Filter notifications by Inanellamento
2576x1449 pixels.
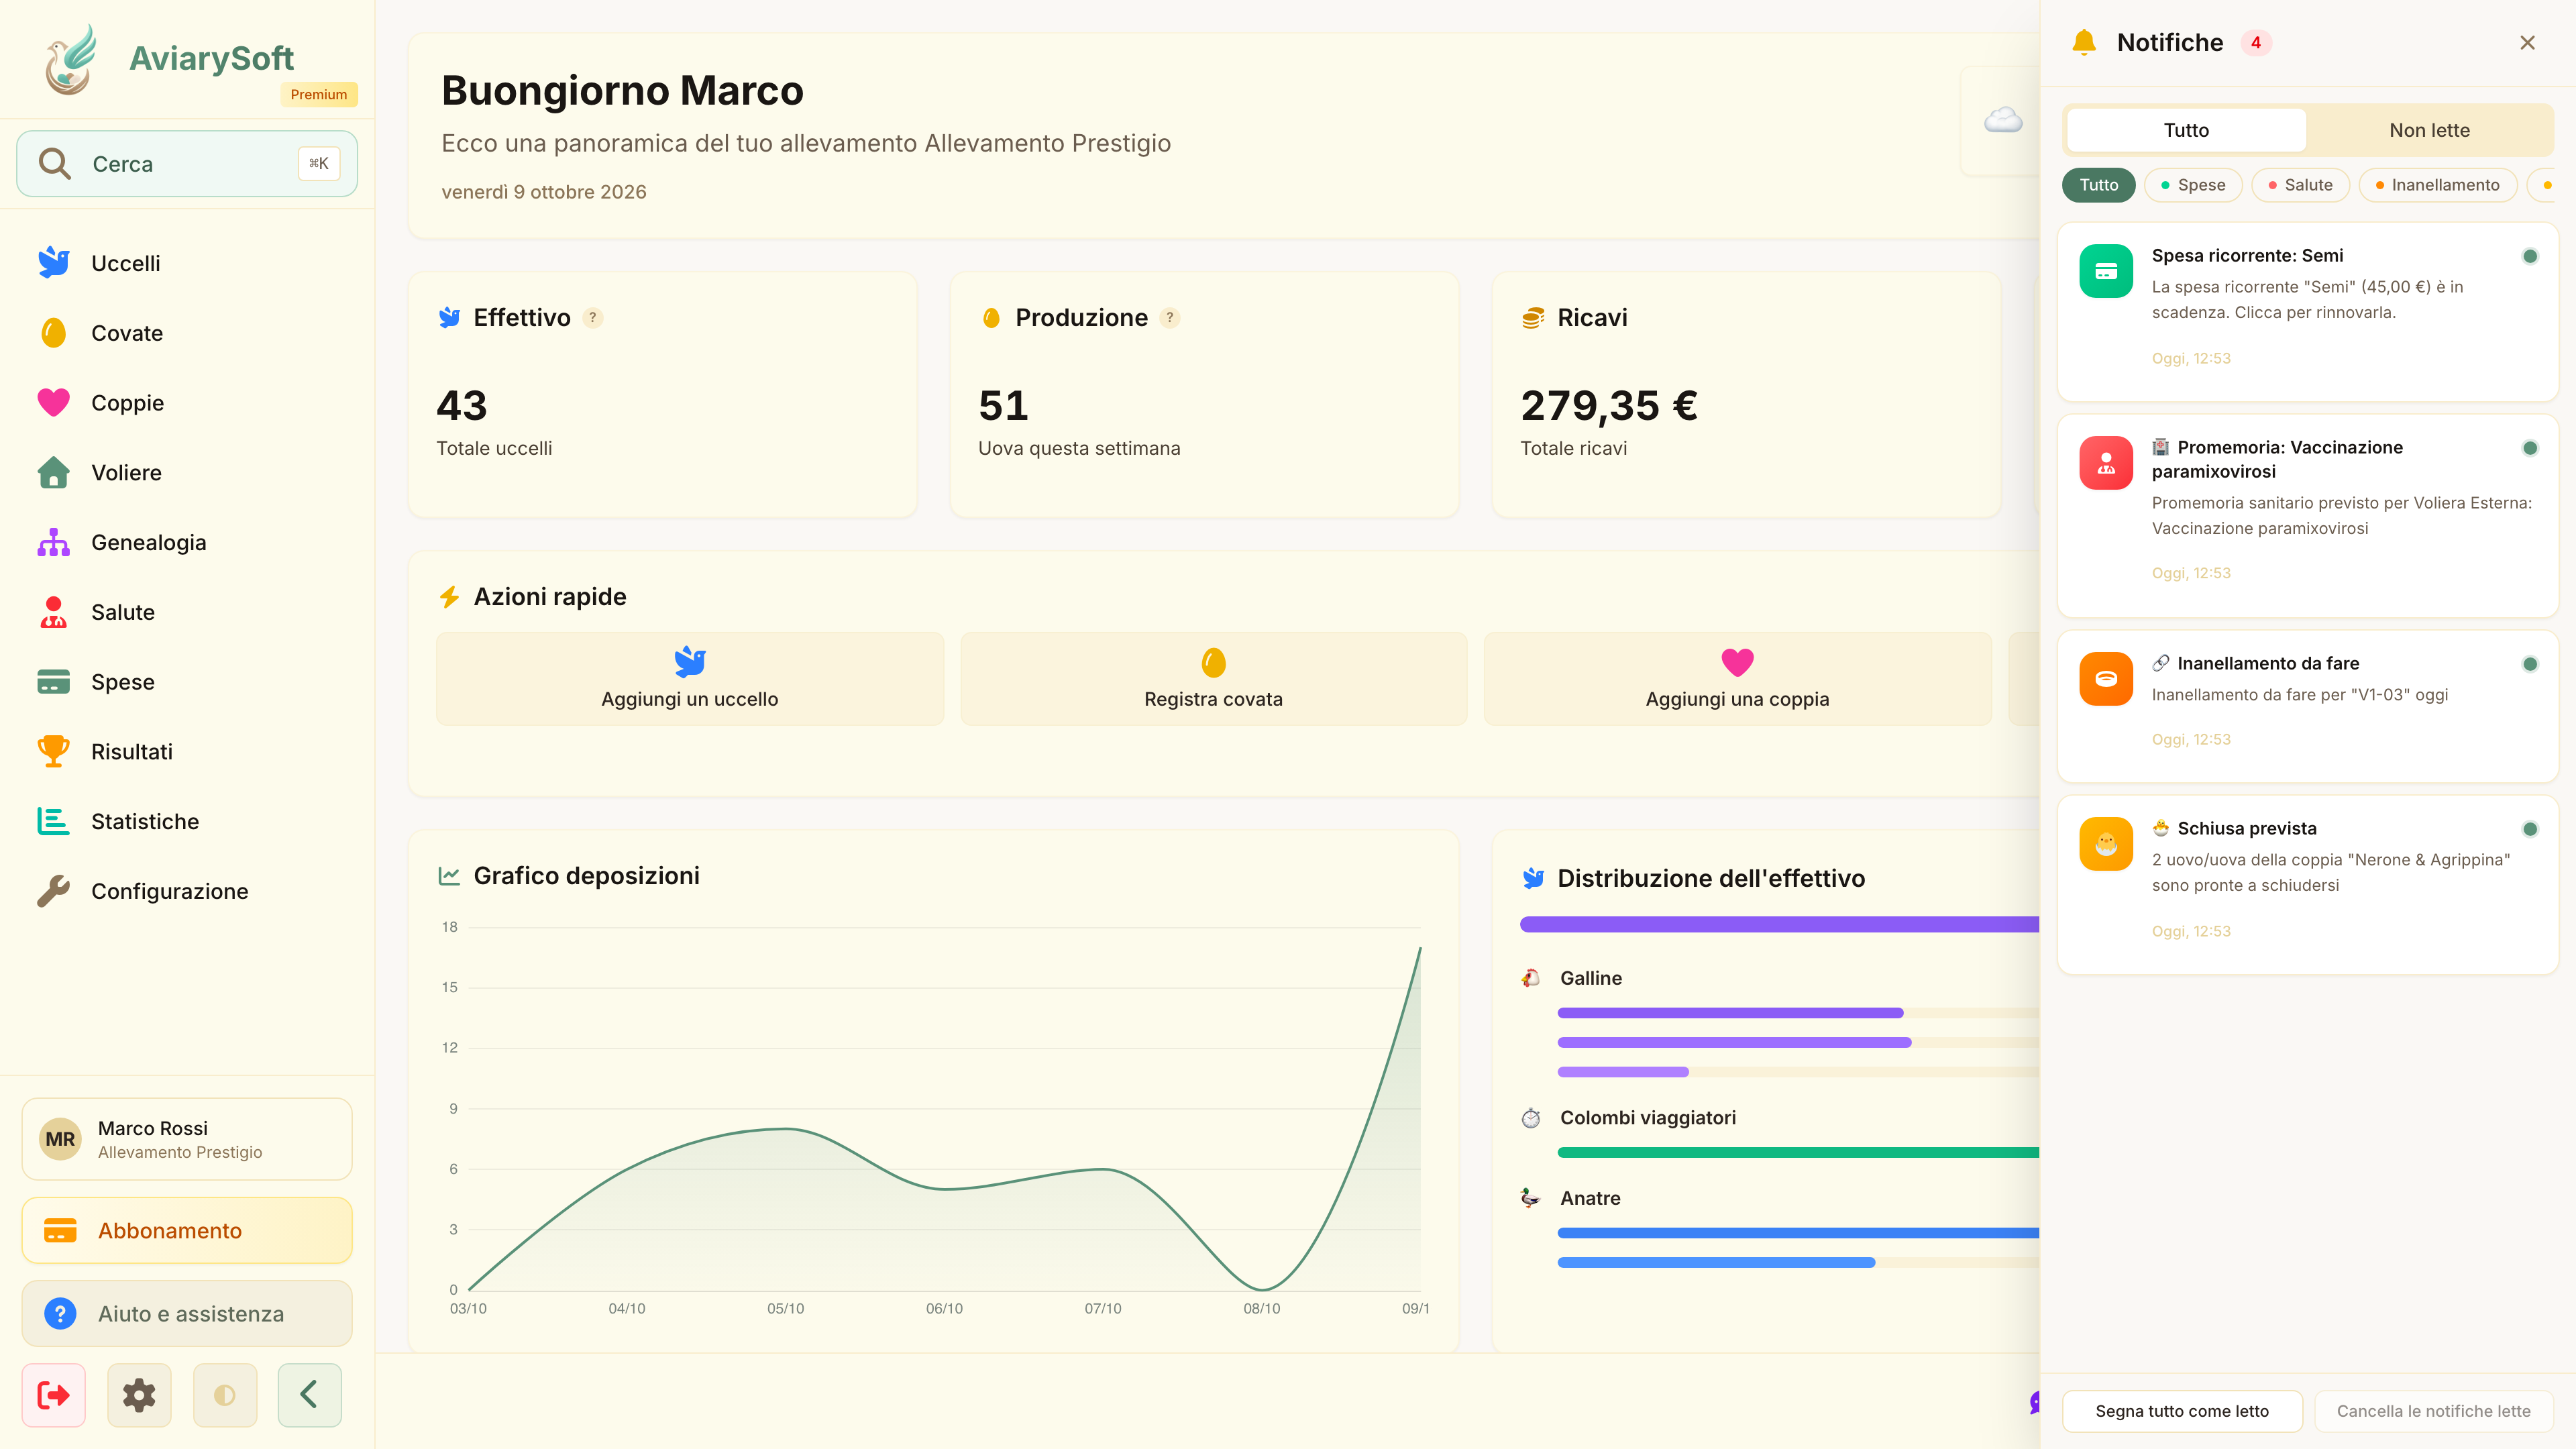(x=2437, y=185)
